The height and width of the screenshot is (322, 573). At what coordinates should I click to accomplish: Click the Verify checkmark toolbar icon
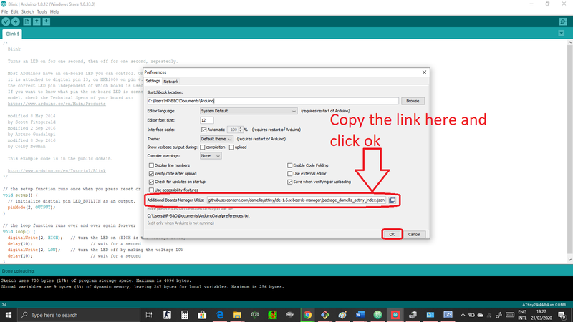(6, 21)
